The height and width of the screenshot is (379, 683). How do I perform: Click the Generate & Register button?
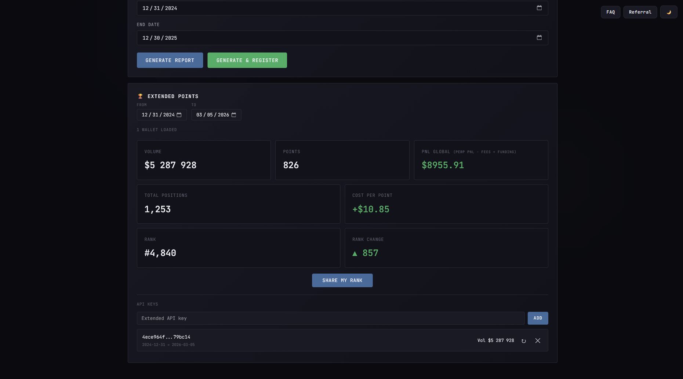[247, 60]
